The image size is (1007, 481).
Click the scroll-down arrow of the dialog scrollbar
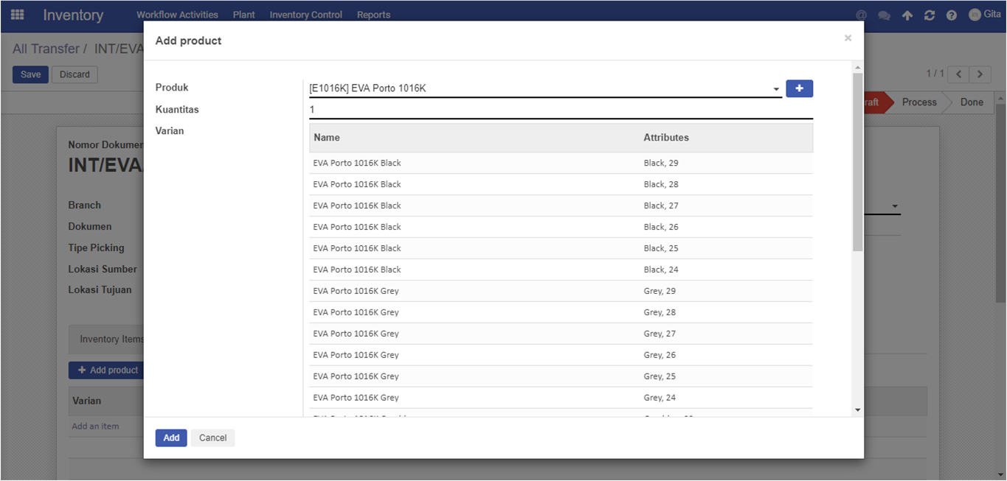(x=857, y=410)
